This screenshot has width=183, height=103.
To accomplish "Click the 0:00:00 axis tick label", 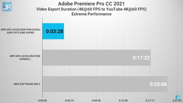I will coord(42,100).
